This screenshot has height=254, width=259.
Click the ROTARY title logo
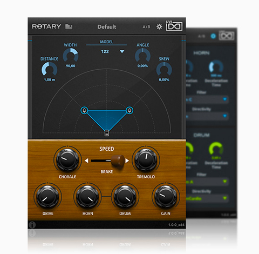(x=46, y=26)
